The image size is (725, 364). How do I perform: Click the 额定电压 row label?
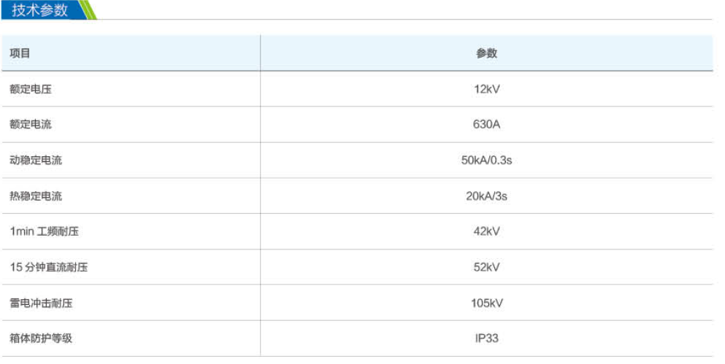31,89
